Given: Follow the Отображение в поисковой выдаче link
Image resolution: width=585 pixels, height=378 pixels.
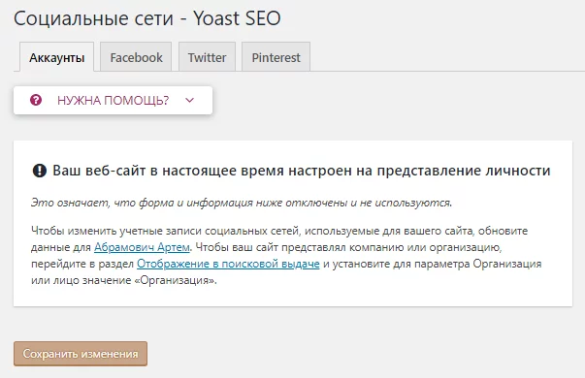Looking at the screenshot, I should tap(228, 264).
